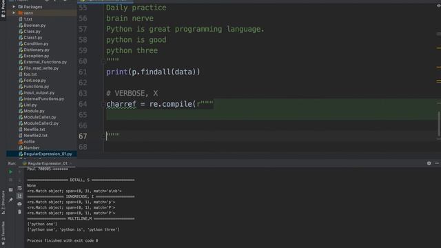The height and width of the screenshot is (248, 441).
Task: Click the editor vertical scrollbar thumb
Action: pos(438,123)
